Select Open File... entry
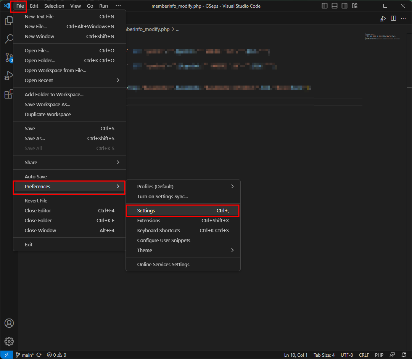The image size is (412, 359). tap(69, 50)
